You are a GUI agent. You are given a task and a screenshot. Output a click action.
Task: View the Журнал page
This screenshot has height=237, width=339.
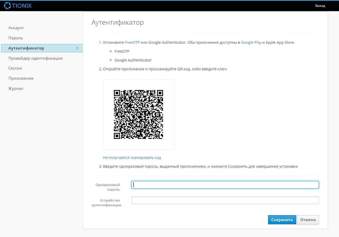click(16, 89)
